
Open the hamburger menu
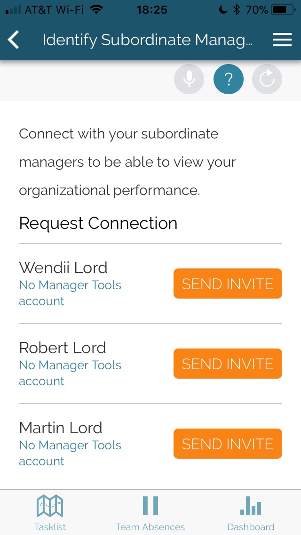[x=282, y=40]
